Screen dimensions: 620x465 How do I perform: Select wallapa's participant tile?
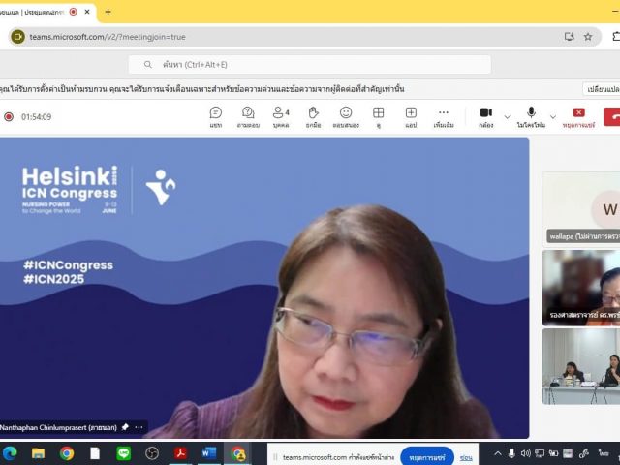tap(581, 207)
